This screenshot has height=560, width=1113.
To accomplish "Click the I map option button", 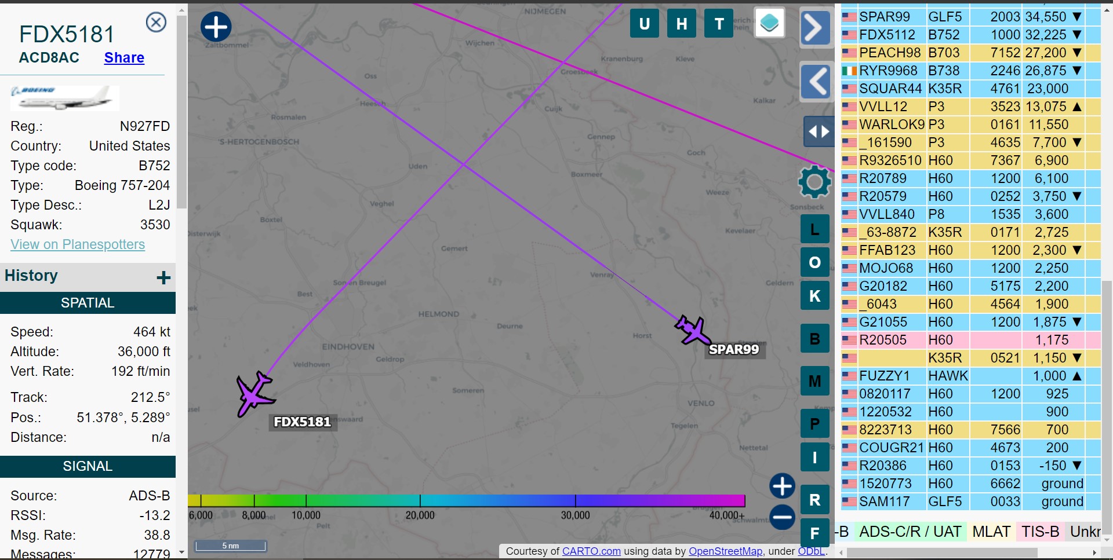I will (814, 457).
